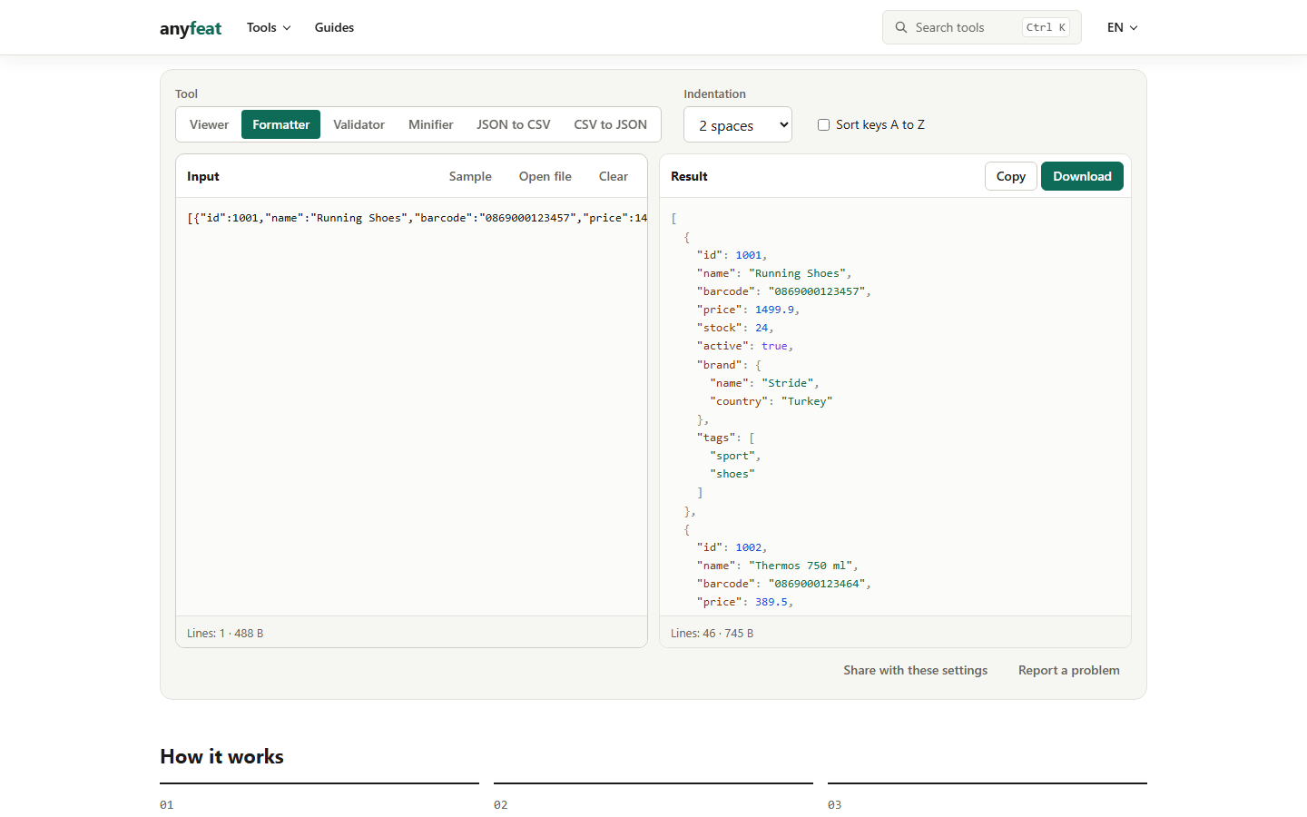
Task: Open the Indentation dropdown showing 2 spaces
Action: [x=738, y=125]
